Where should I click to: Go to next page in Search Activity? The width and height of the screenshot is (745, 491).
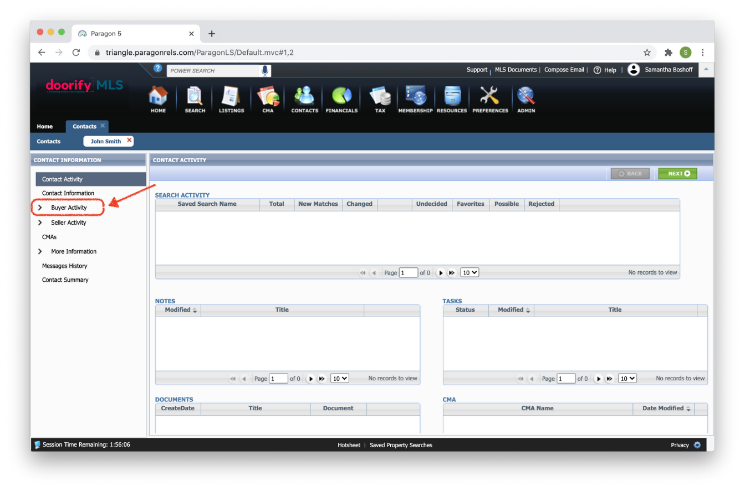pos(441,273)
